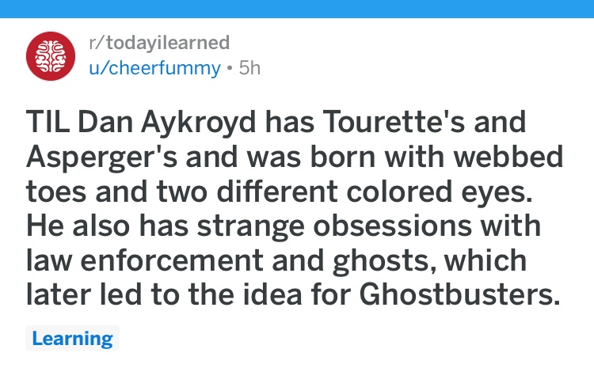Click the words law enforcement in the title
Screen dimensions: 594x368
pyautogui.click(x=144, y=260)
